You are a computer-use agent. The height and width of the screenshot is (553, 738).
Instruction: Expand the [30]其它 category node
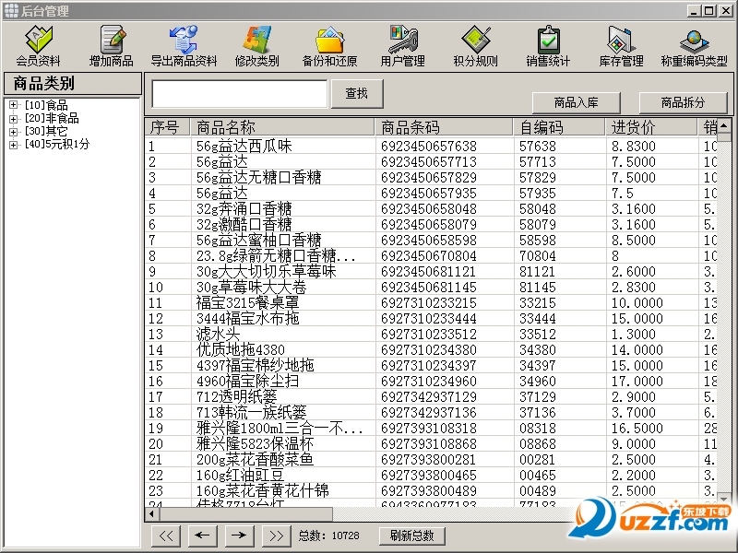point(13,131)
